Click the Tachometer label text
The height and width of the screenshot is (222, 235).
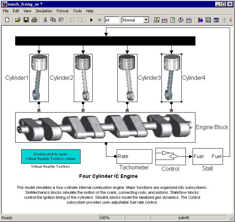tap(134, 167)
